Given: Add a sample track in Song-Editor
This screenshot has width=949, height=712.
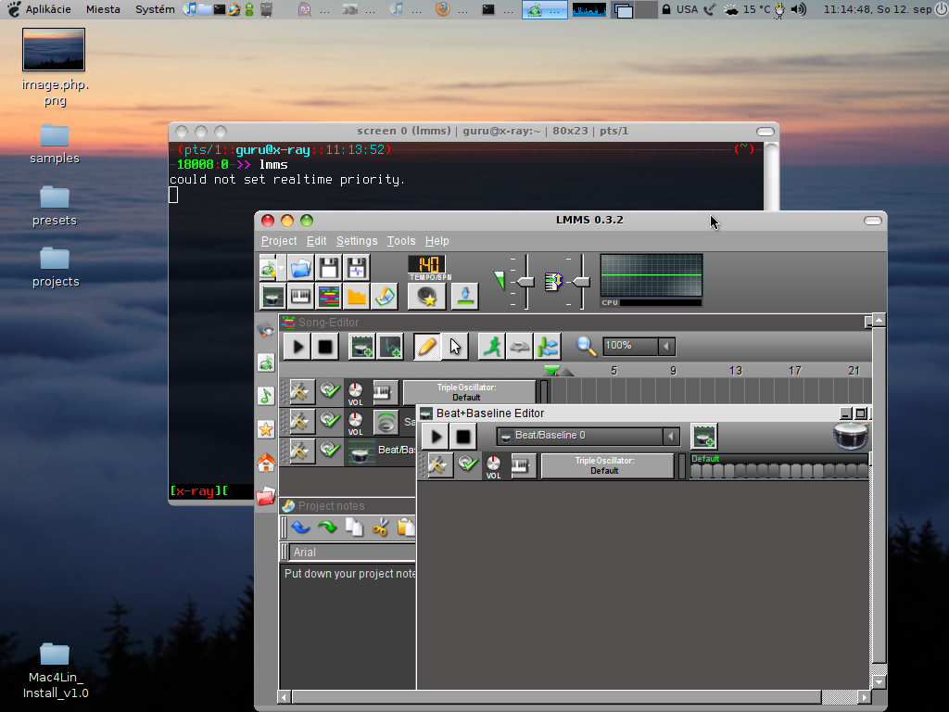Looking at the screenshot, I should (390, 347).
